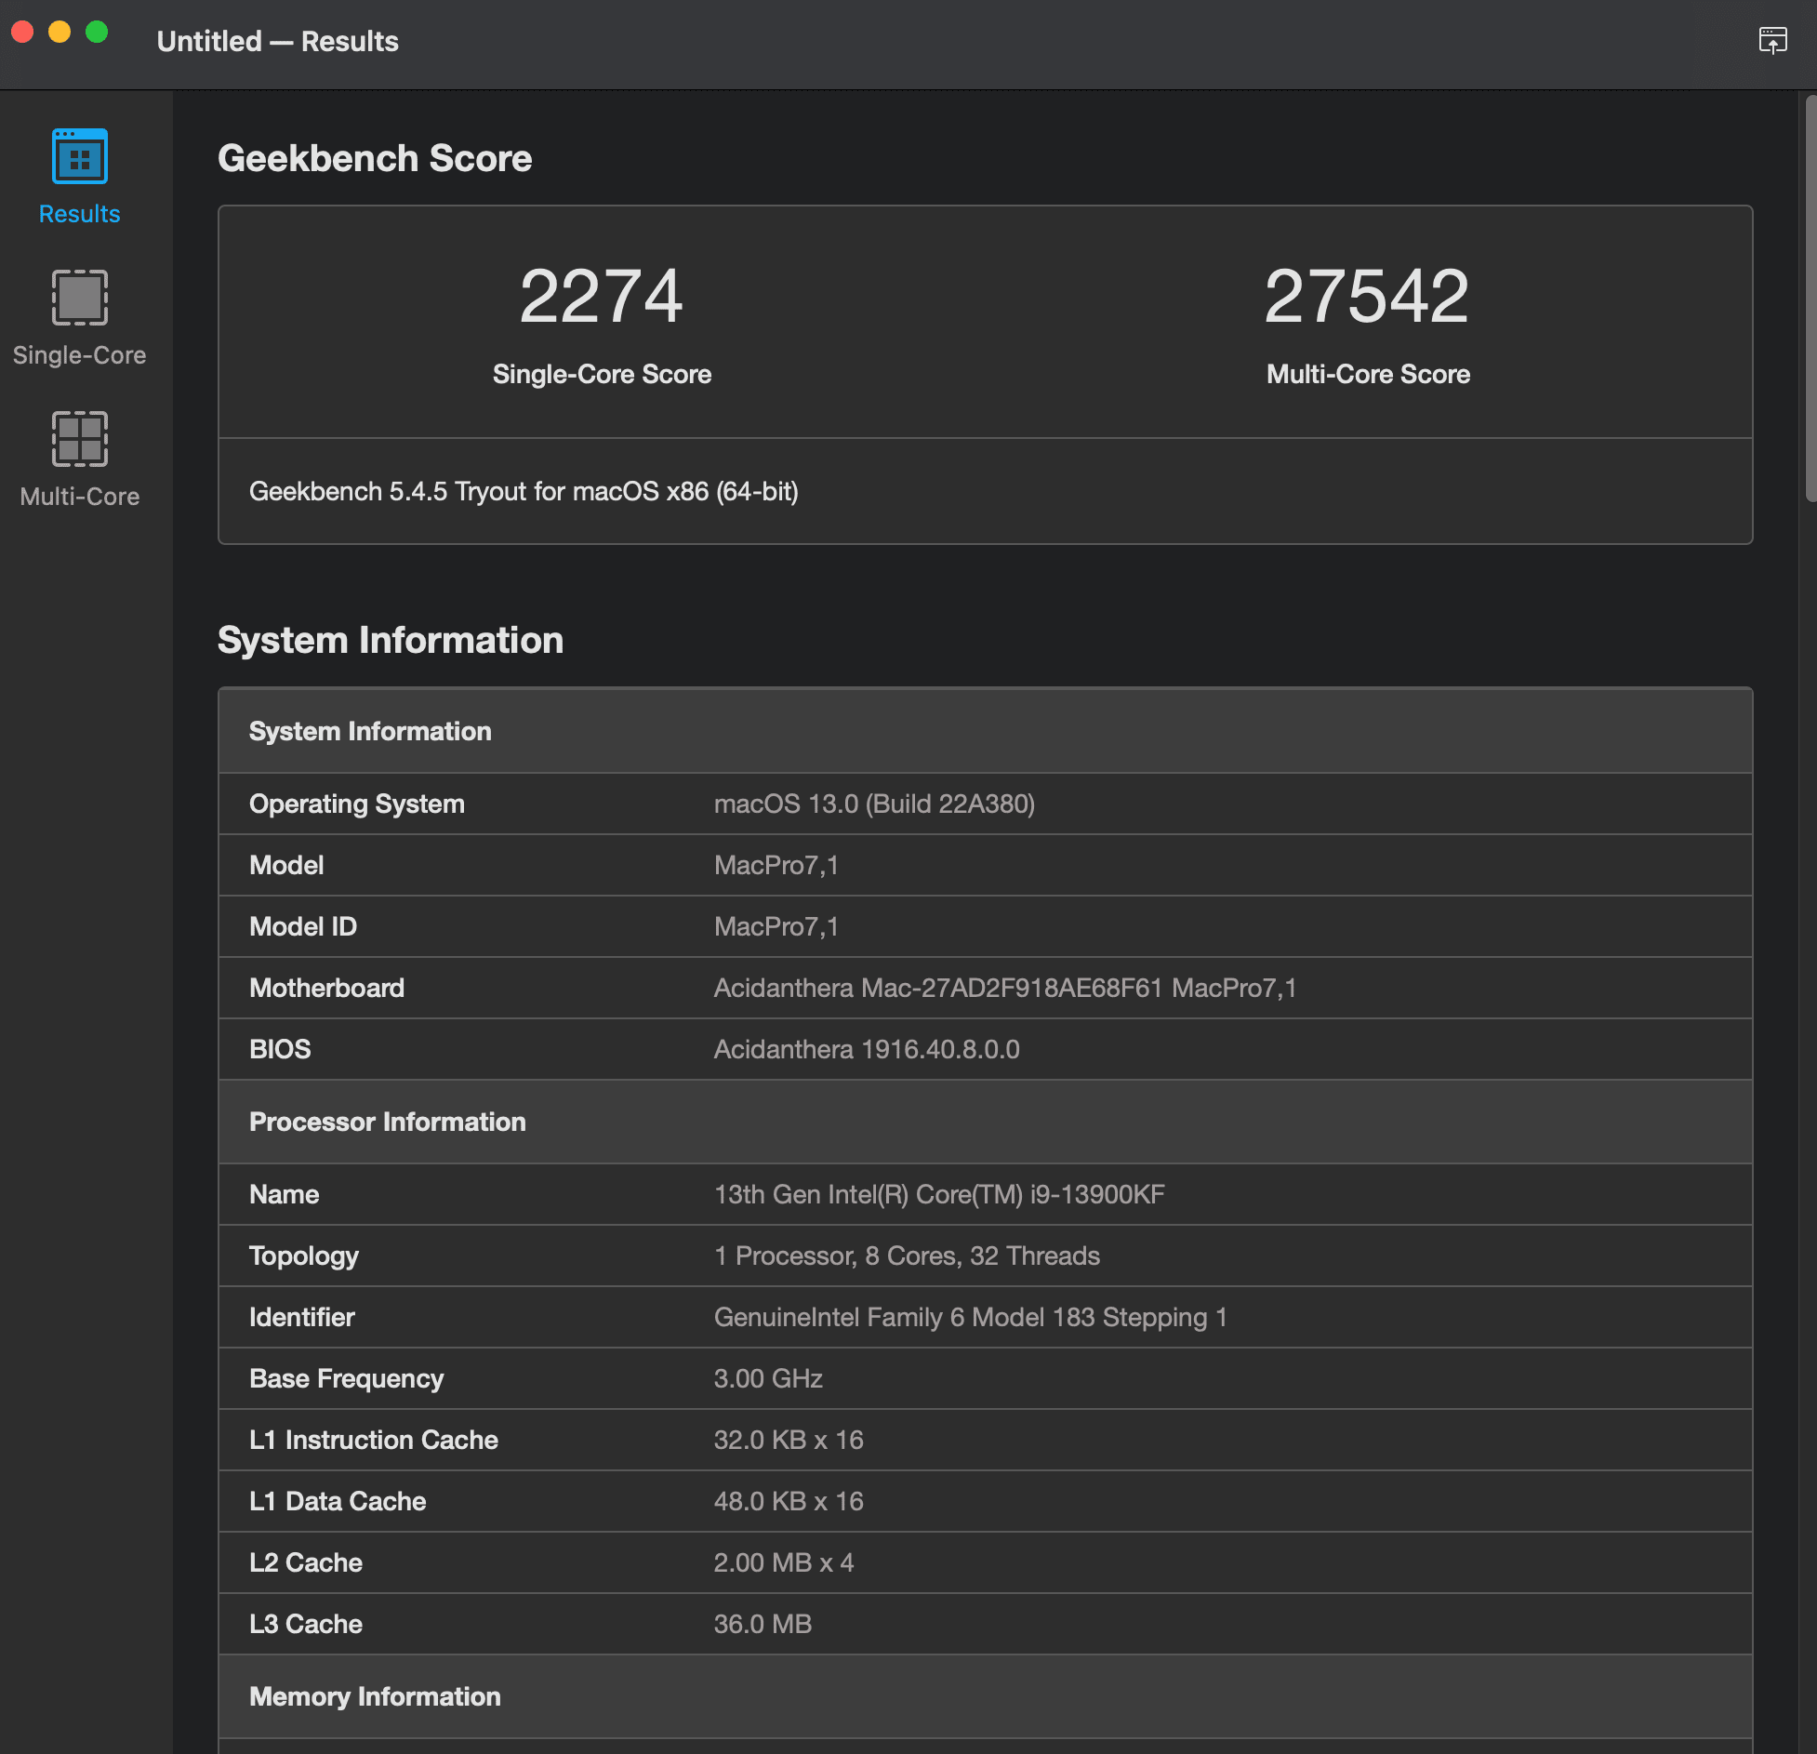Click the 32.0 KB x 16 value
The height and width of the screenshot is (1754, 1817).
(789, 1440)
